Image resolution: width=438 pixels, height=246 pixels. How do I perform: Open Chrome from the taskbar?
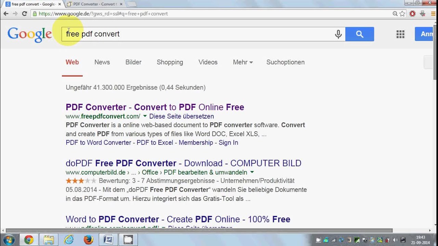tap(29, 240)
